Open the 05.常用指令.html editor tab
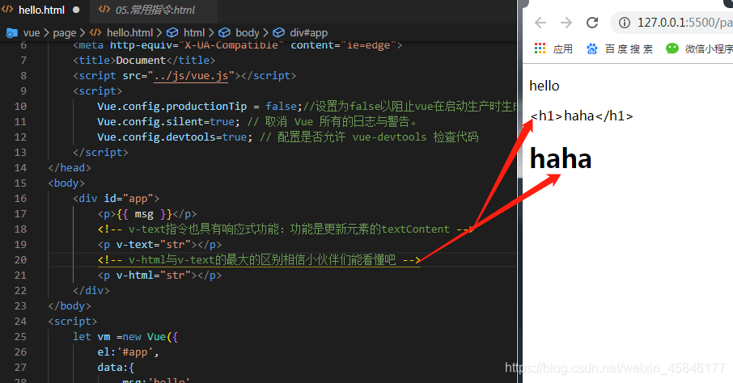733x383 pixels. [x=155, y=10]
